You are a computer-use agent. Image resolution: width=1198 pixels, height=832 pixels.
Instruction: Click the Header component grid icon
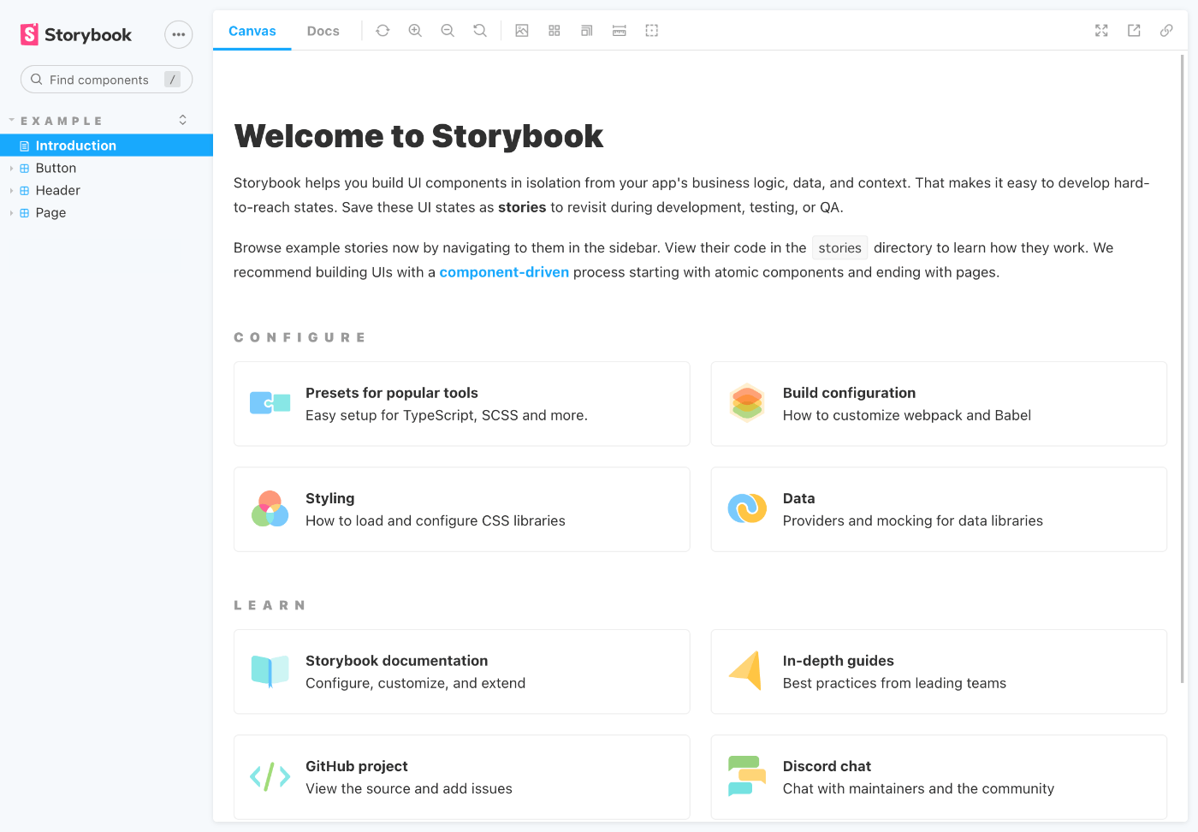tap(25, 191)
